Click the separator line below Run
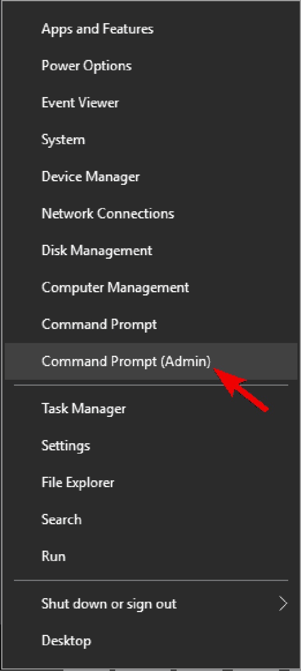301x672 pixels. coord(151,580)
